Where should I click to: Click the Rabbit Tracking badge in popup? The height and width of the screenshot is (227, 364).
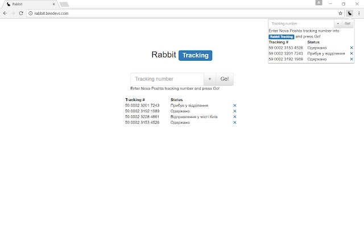pos(282,37)
